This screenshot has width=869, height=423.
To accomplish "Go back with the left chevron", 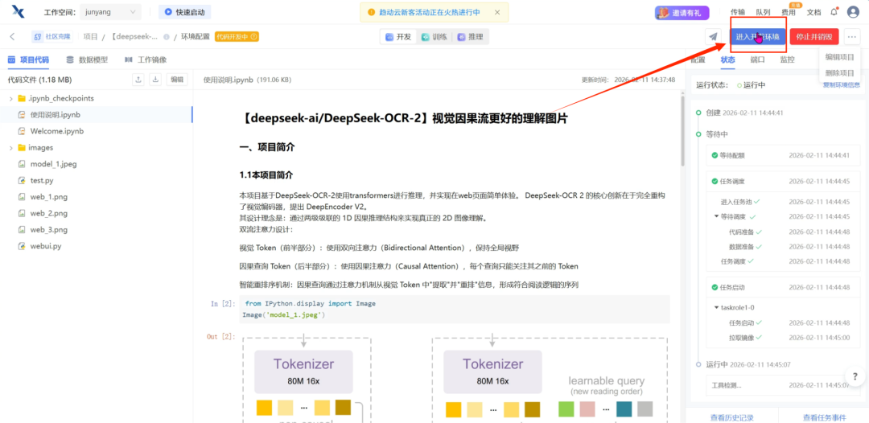I will 11,36.
